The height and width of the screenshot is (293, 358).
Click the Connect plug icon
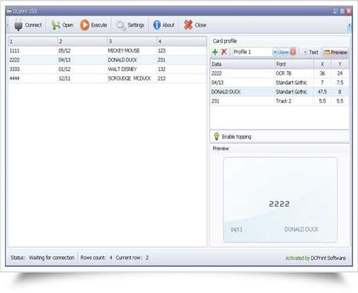[18, 25]
